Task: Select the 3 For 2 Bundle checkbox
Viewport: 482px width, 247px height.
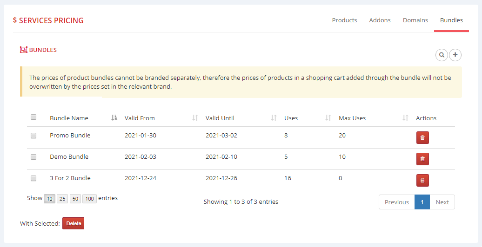Action: pyautogui.click(x=33, y=178)
